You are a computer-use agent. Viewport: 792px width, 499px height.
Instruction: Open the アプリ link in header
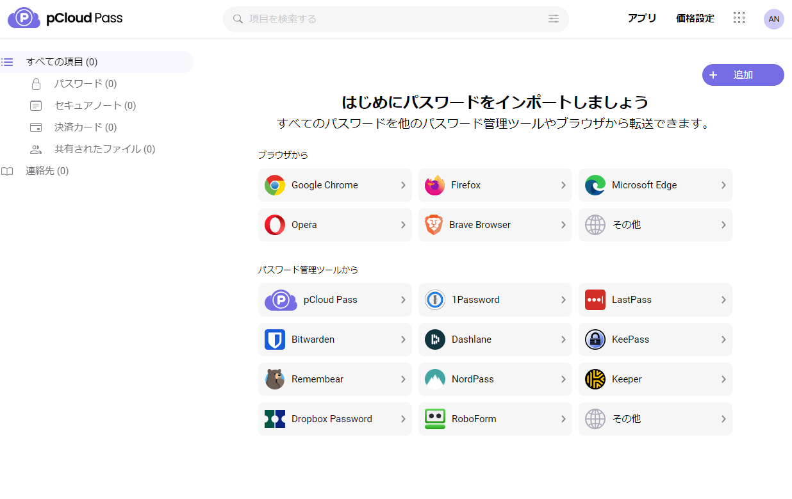pos(642,19)
